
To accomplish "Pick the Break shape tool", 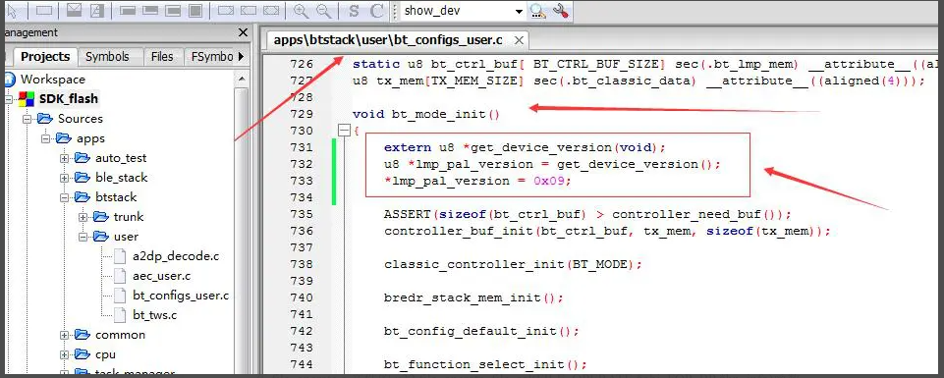I will click(x=225, y=10).
